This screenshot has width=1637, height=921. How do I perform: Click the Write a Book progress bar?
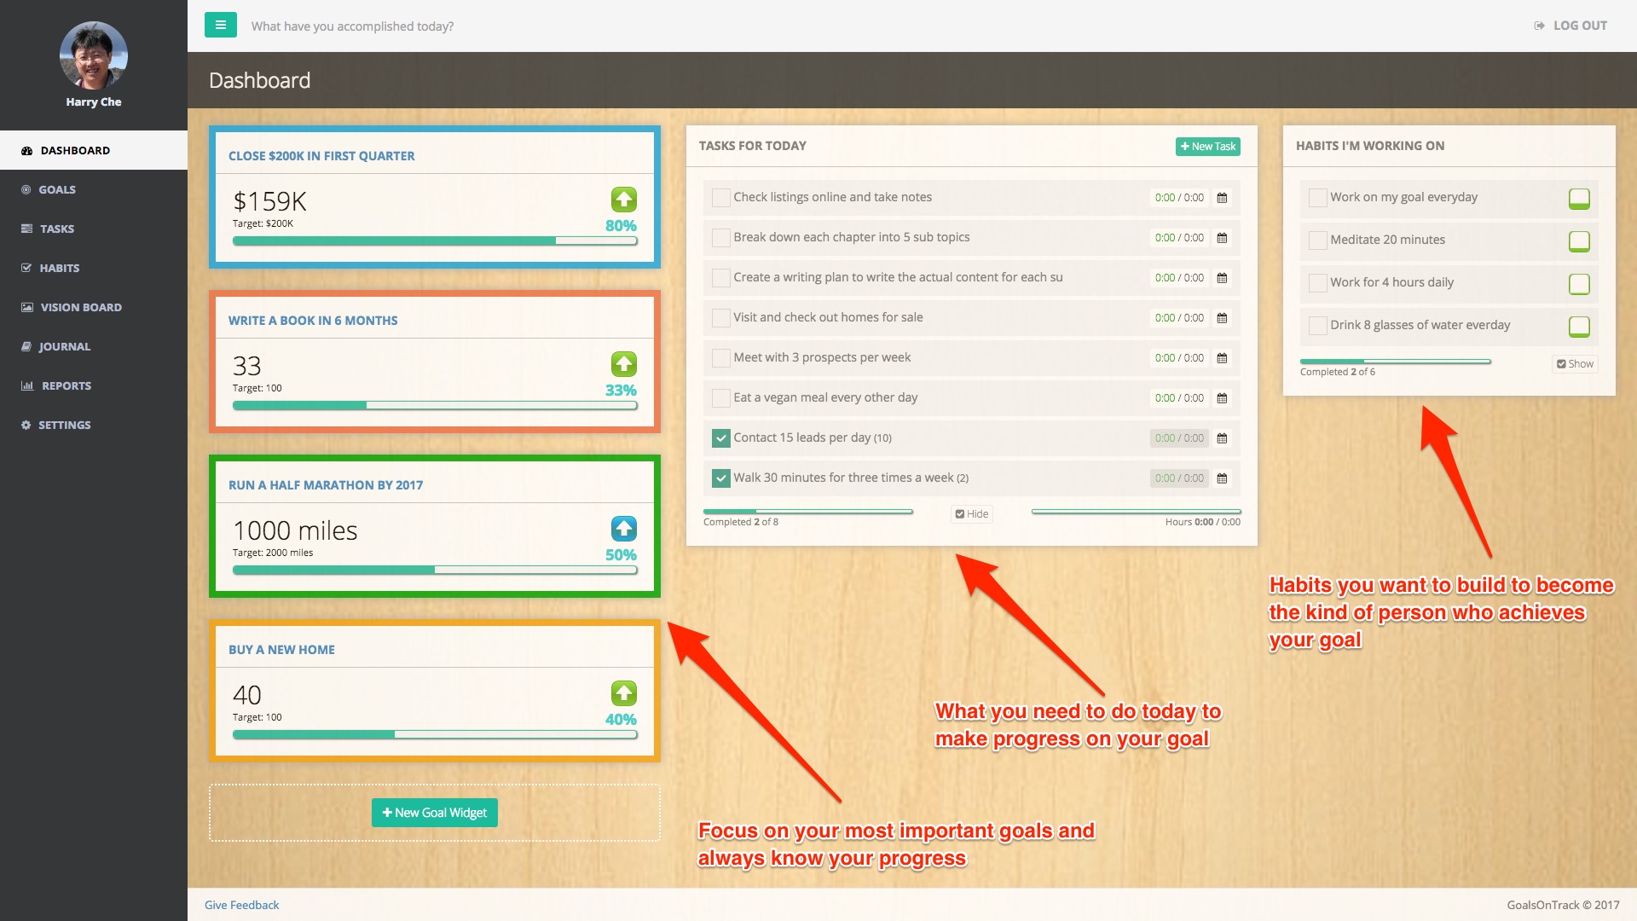point(434,406)
